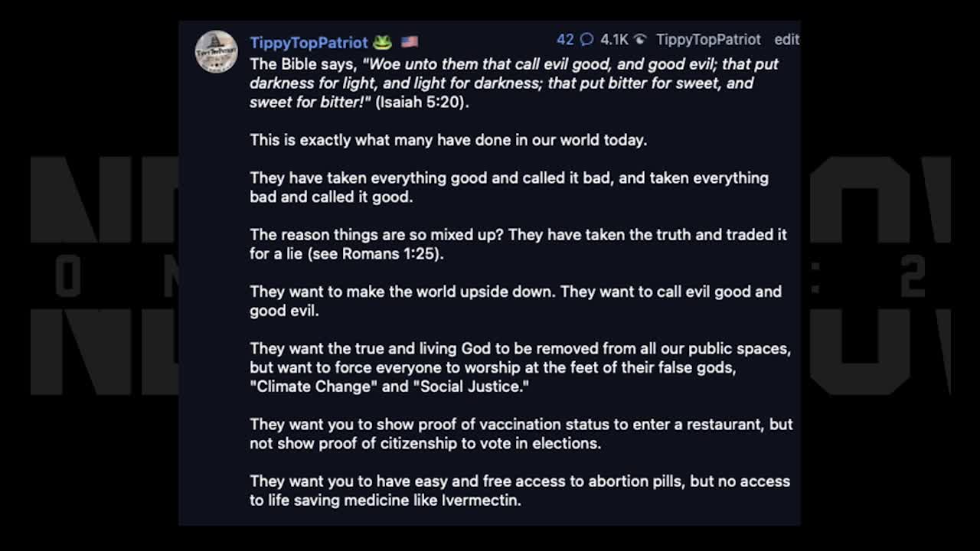Click the (Isaiah 5:20) reference
Image resolution: width=980 pixels, height=551 pixels.
coord(422,102)
